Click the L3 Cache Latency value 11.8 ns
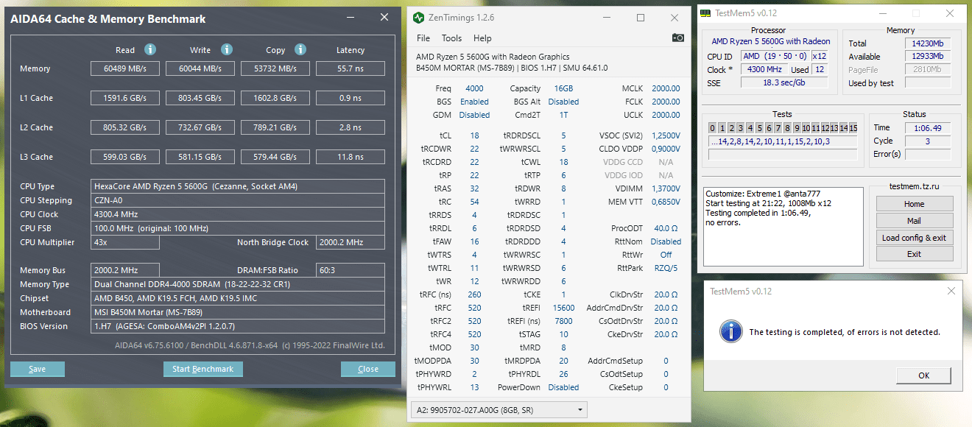972x427 pixels. [351, 157]
